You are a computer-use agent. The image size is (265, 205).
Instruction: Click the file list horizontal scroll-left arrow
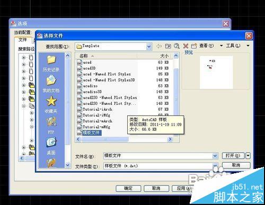[x=78, y=139]
